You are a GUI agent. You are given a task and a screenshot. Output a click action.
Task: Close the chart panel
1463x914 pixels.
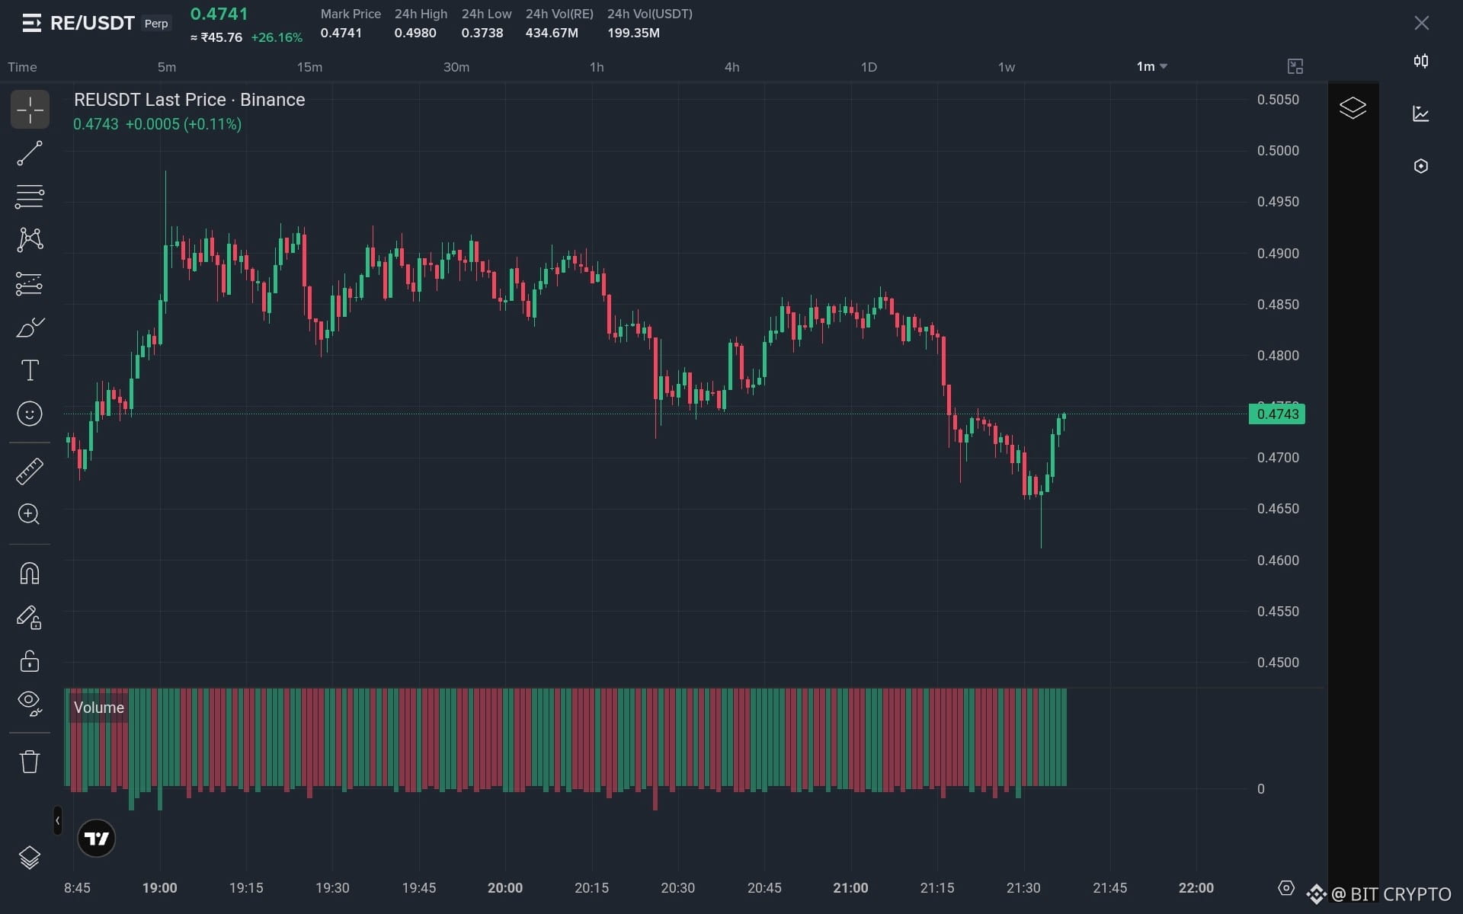click(x=1422, y=23)
